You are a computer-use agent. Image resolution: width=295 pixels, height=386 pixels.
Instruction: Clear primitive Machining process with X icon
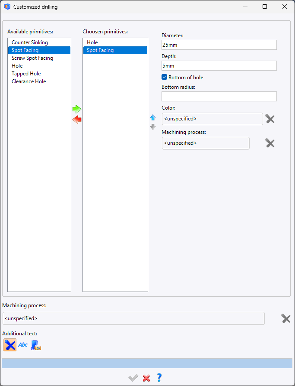click(x=270, y=143)
